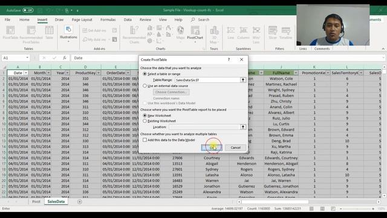387x218 pixels.
Task: Open the Year column filter dropdown
Action: click(x=67, y=73)
